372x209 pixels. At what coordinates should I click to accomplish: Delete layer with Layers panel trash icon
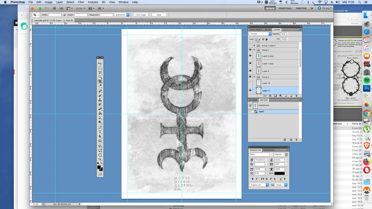(x=296, y=96)
